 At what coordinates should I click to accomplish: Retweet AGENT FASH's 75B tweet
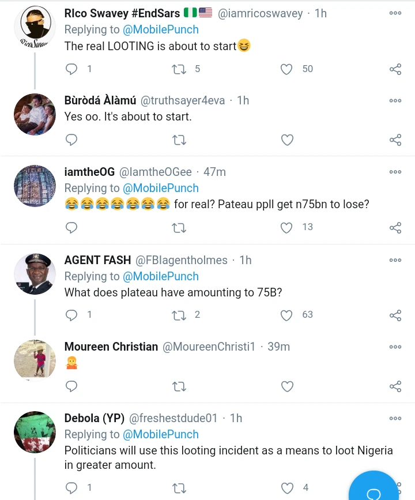click(x=179, y=315)
